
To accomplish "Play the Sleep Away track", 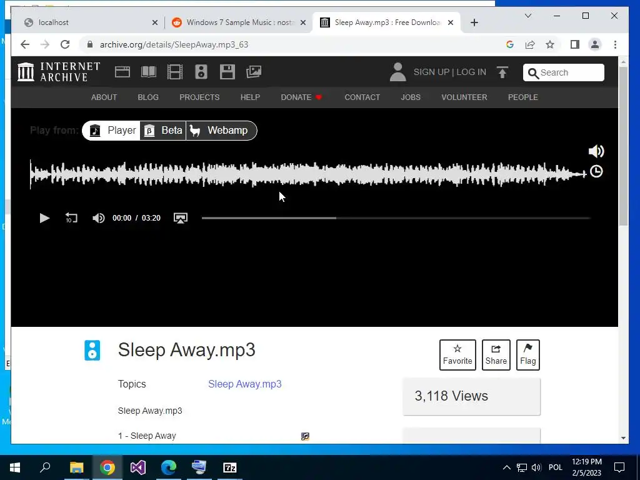I will 44,218.
